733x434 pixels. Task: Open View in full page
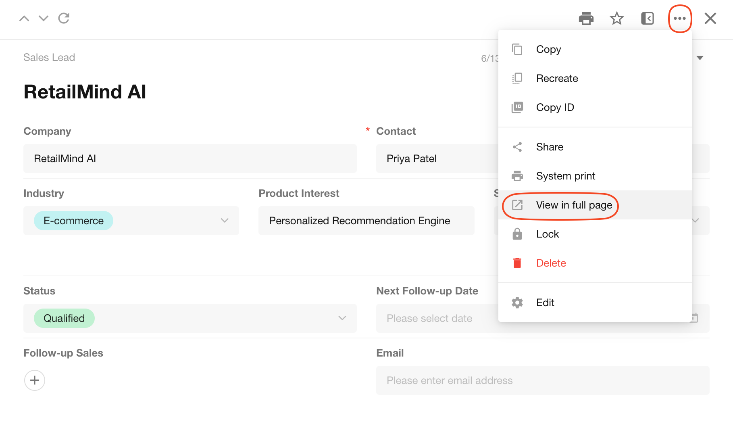click(x=574, y=205)
